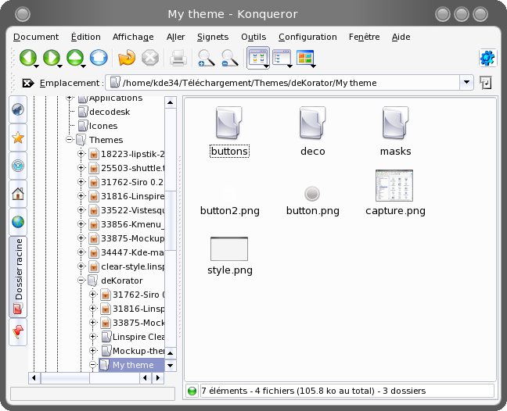The height and width of the screenshot is (411, 507).
Task: Expand the 18223-lipstik tree item
Action: (x=81, y=154)
